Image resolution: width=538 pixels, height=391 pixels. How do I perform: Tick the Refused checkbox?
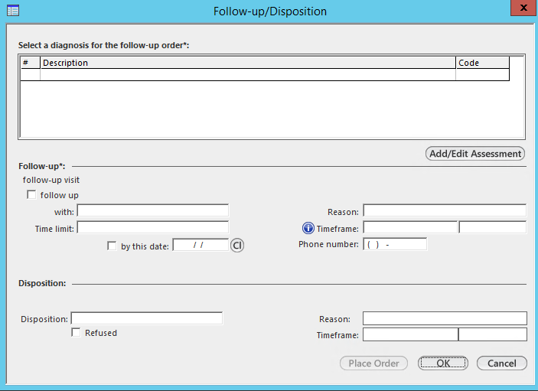pos(76,332)
